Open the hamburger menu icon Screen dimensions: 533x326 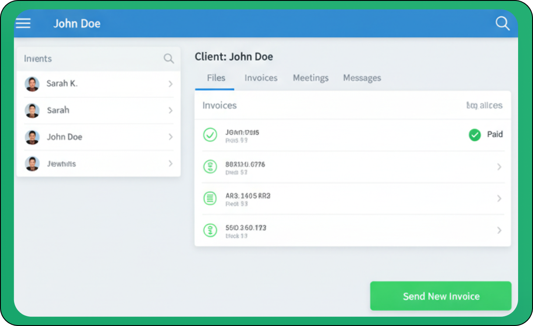tap(23, 23)
